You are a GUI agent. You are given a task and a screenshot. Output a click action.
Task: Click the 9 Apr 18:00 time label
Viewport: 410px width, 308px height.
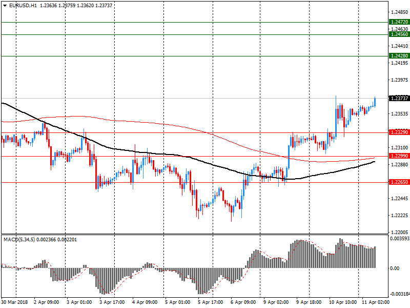click(x=309, y=302)
